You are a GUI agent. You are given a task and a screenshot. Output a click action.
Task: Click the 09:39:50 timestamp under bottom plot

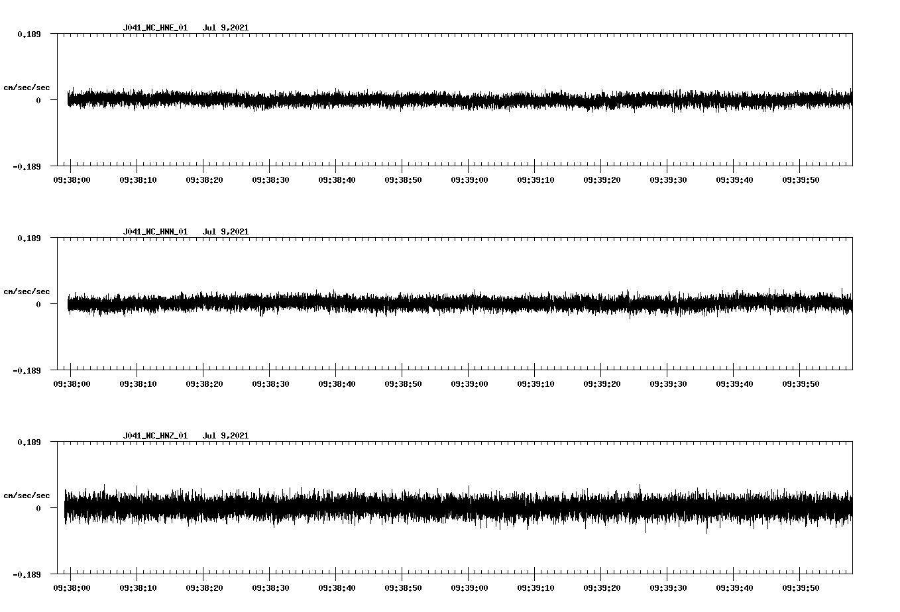click(801, 586)
